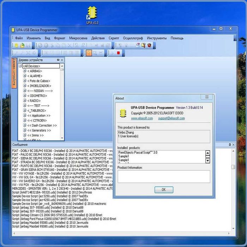The width and height of the screenshot is (247, 247).
Task: Click inside the Product Information box
Action: point(164,176)
